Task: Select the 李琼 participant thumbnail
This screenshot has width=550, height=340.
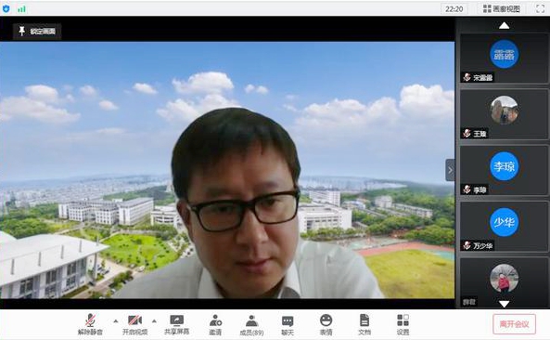Action: click(504, 170)
